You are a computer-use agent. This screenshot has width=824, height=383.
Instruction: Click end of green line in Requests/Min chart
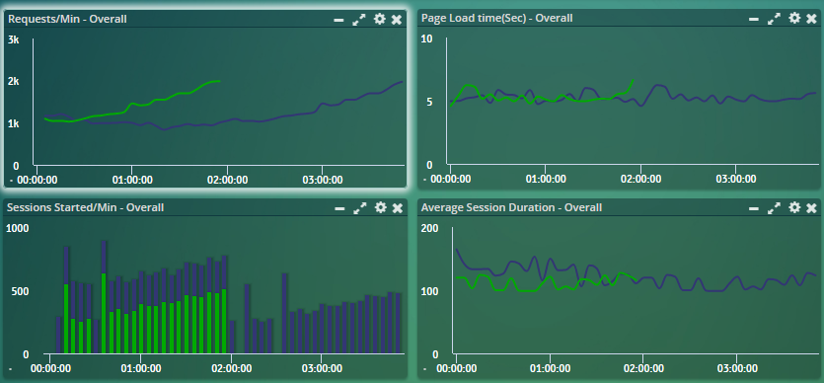[219, 81]
